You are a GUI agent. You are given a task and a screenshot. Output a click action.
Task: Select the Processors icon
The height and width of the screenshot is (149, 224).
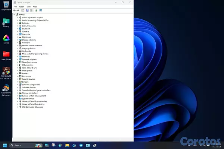click(x=20, y=76)
